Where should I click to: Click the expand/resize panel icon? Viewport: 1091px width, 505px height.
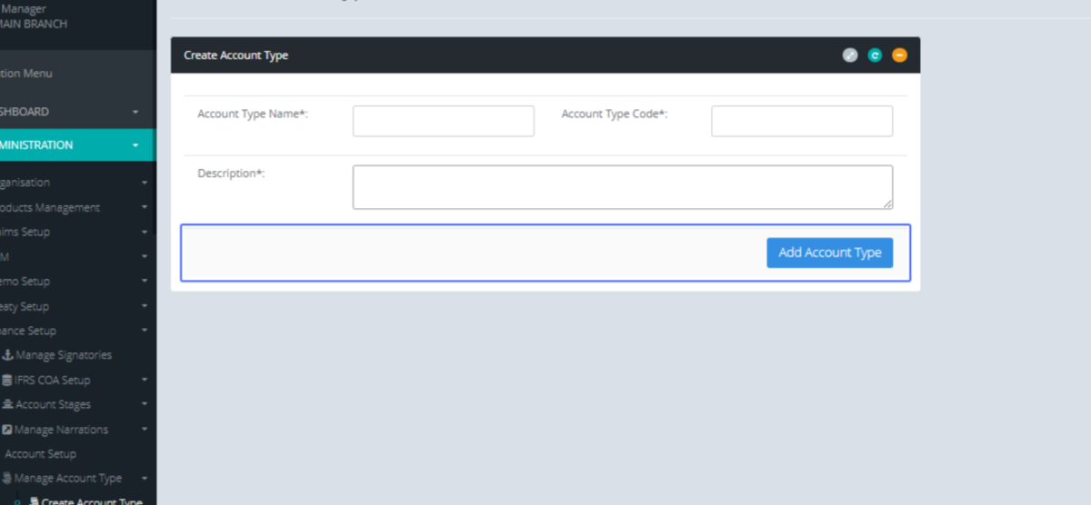tap(849, 55)
